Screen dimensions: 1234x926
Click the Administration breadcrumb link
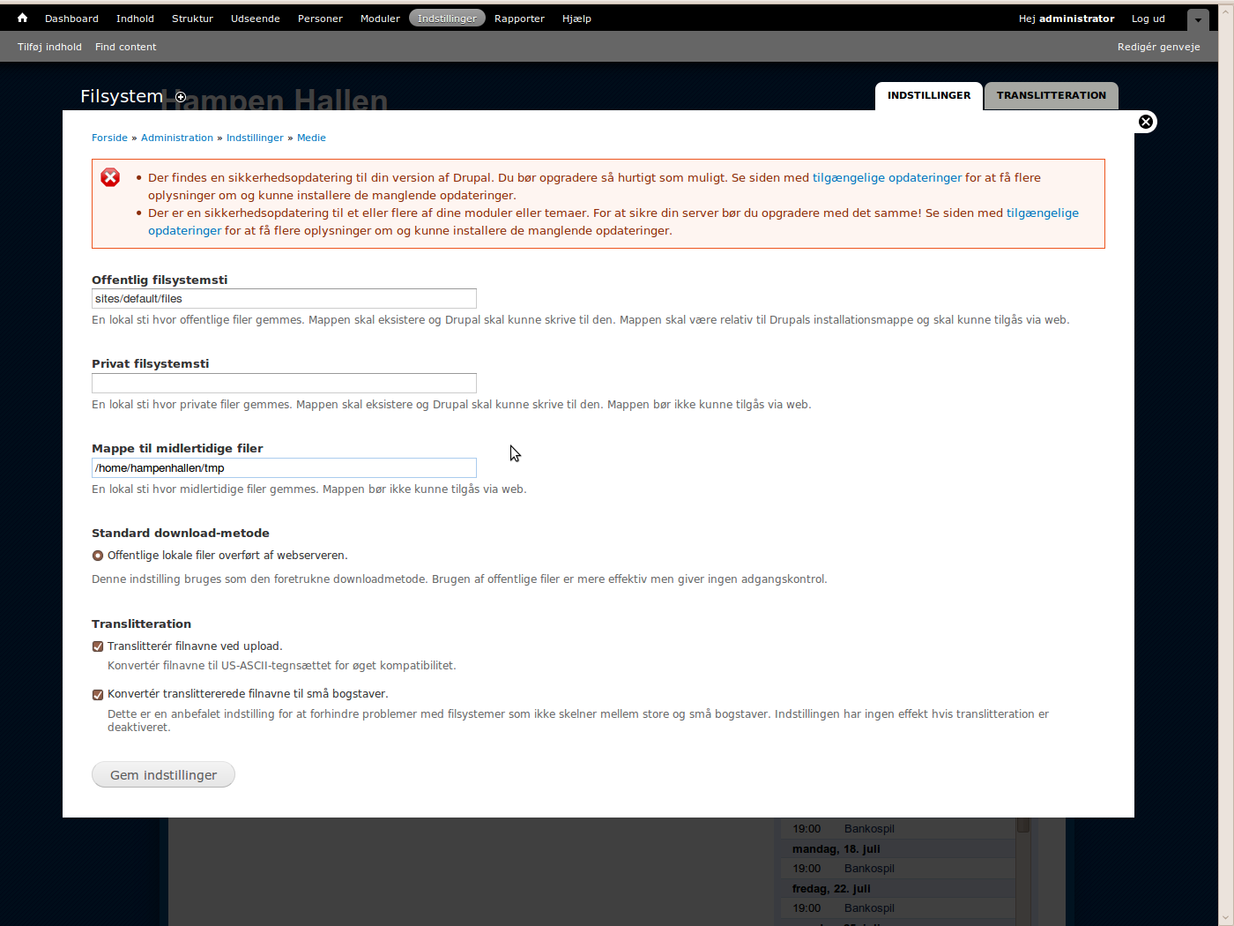click(x=177, y=138)
